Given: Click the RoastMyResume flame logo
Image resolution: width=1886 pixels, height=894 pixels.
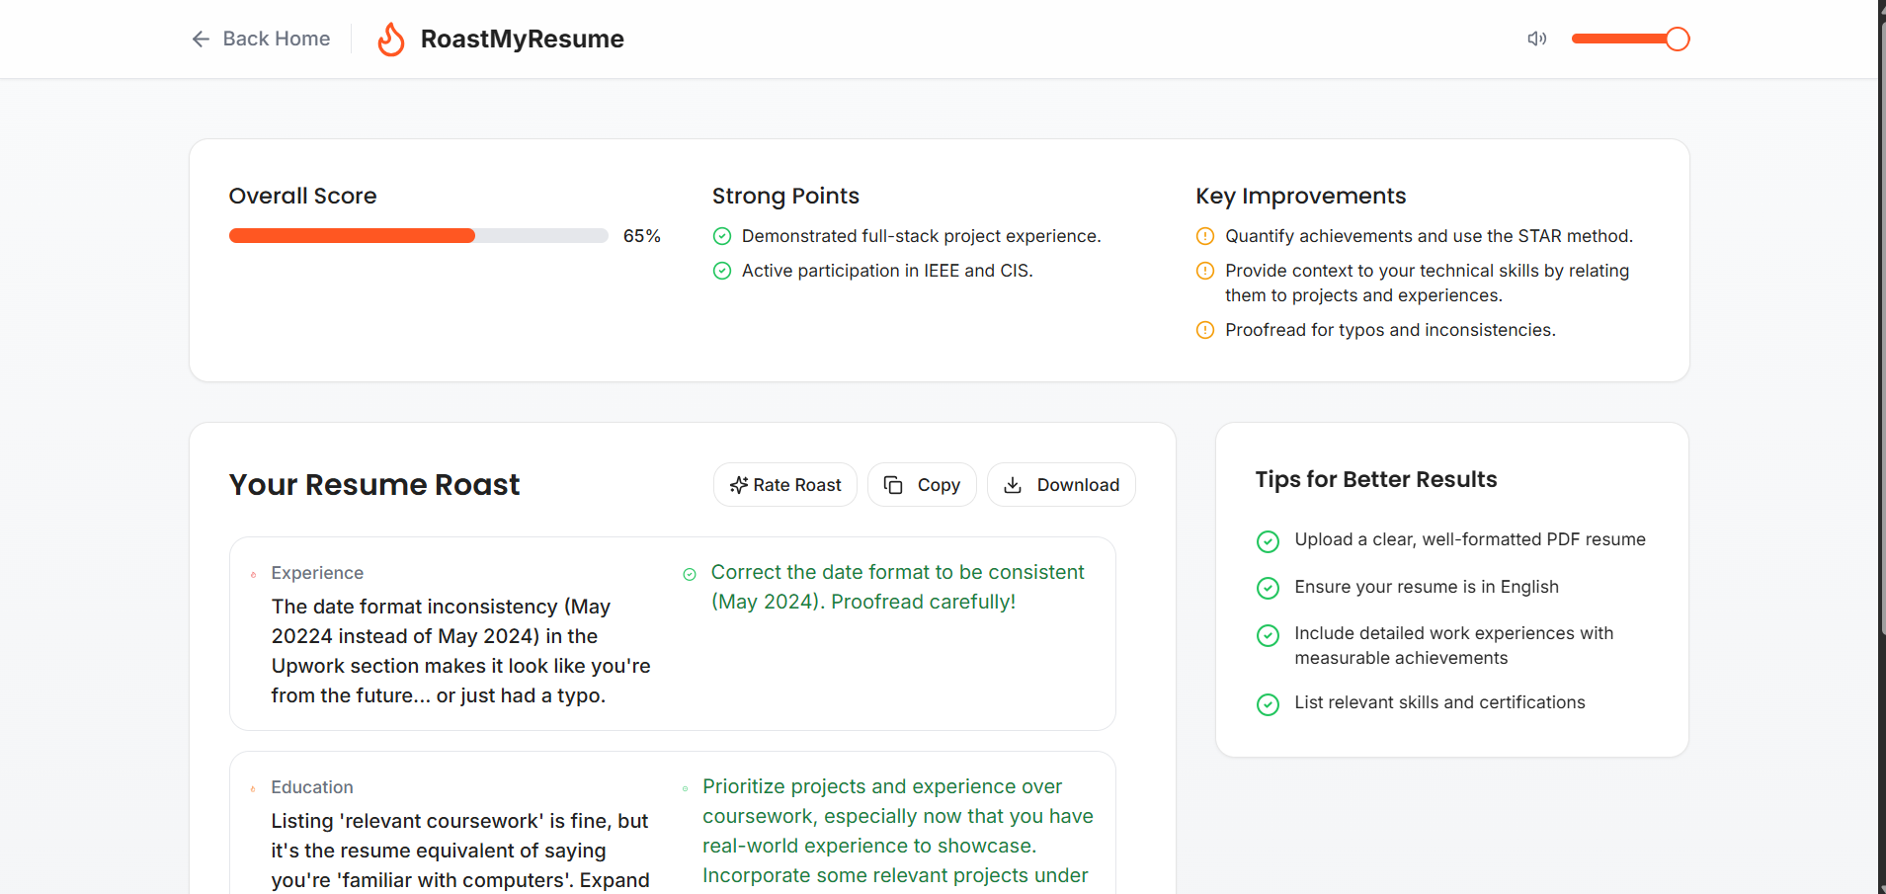Looking at the screenshot, I should pos(391,40).
